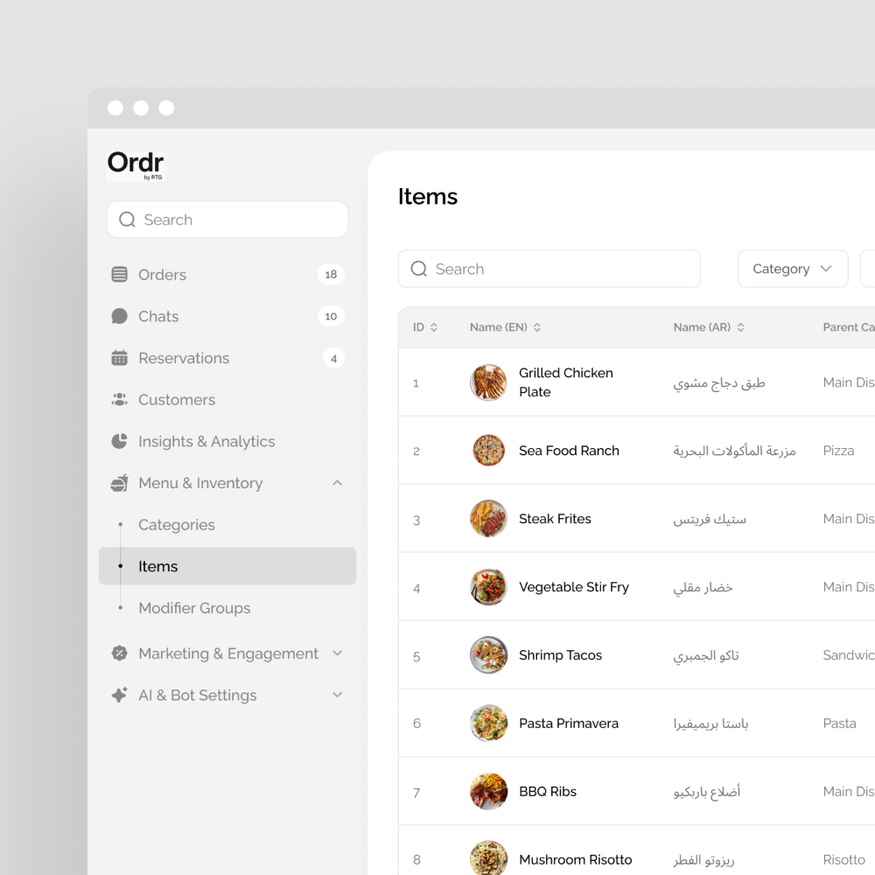Click the Name (AR) column header
This screenshot has height=875, width=875.
702,327
